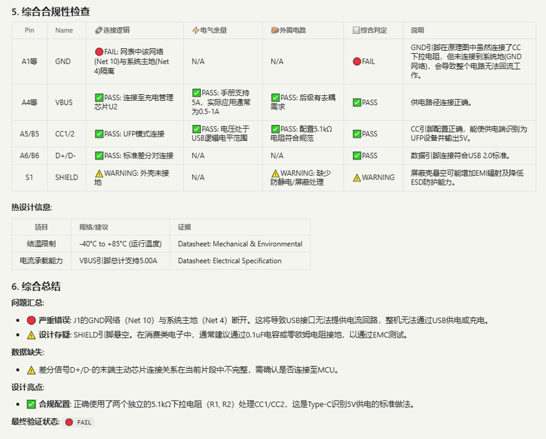Click the 数据缺失 label

(x=27, y=352)
